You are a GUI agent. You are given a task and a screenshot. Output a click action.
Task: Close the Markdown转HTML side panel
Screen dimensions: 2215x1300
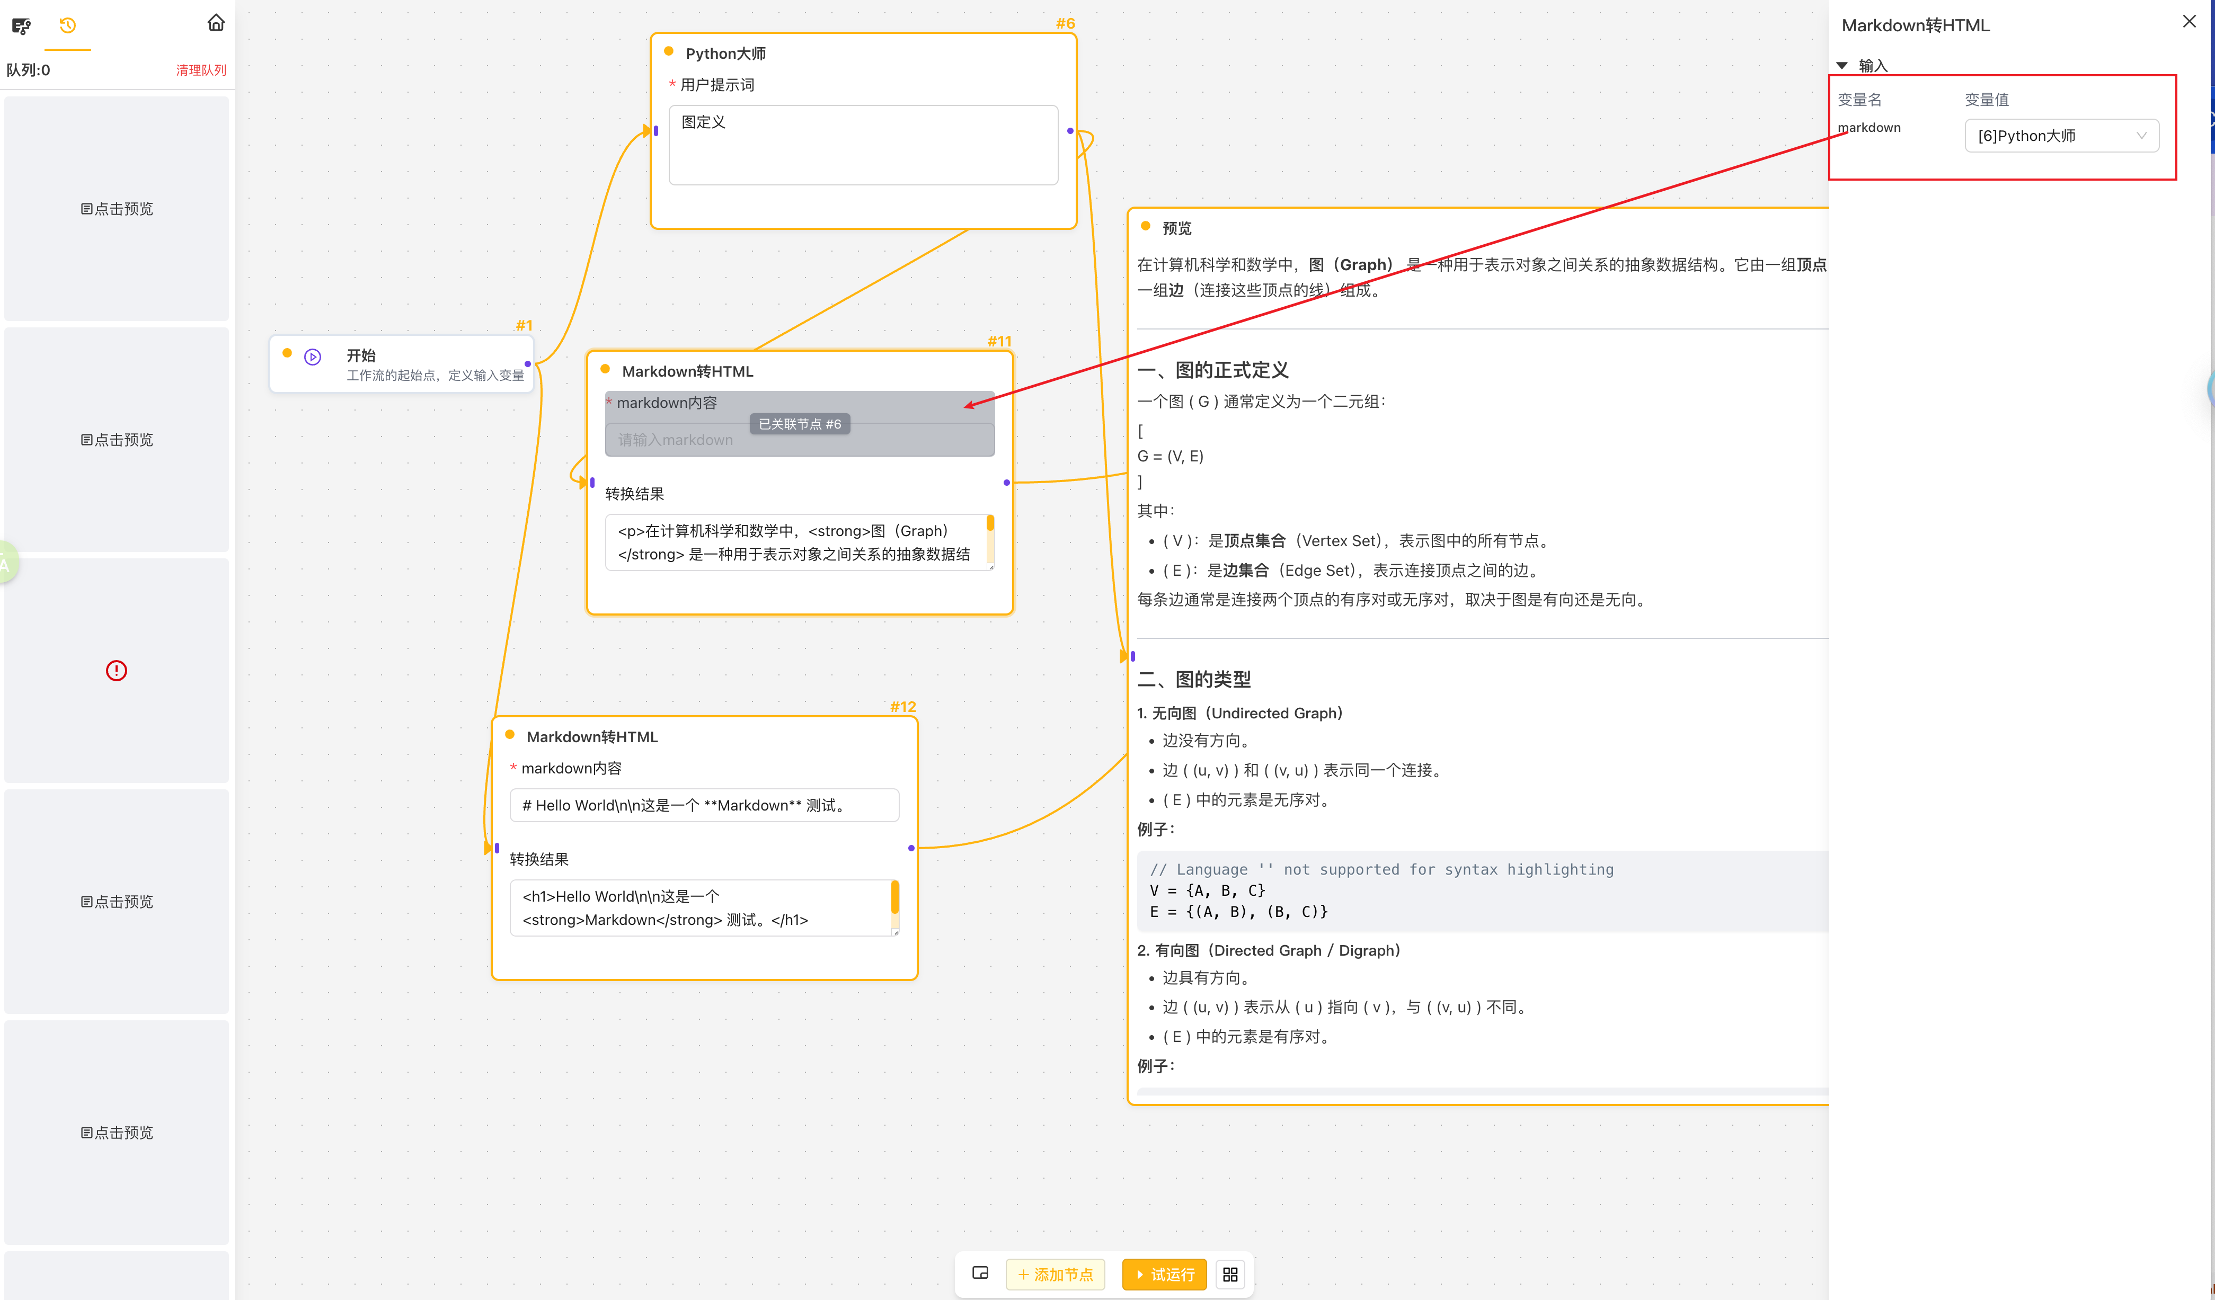[2189, 22]
